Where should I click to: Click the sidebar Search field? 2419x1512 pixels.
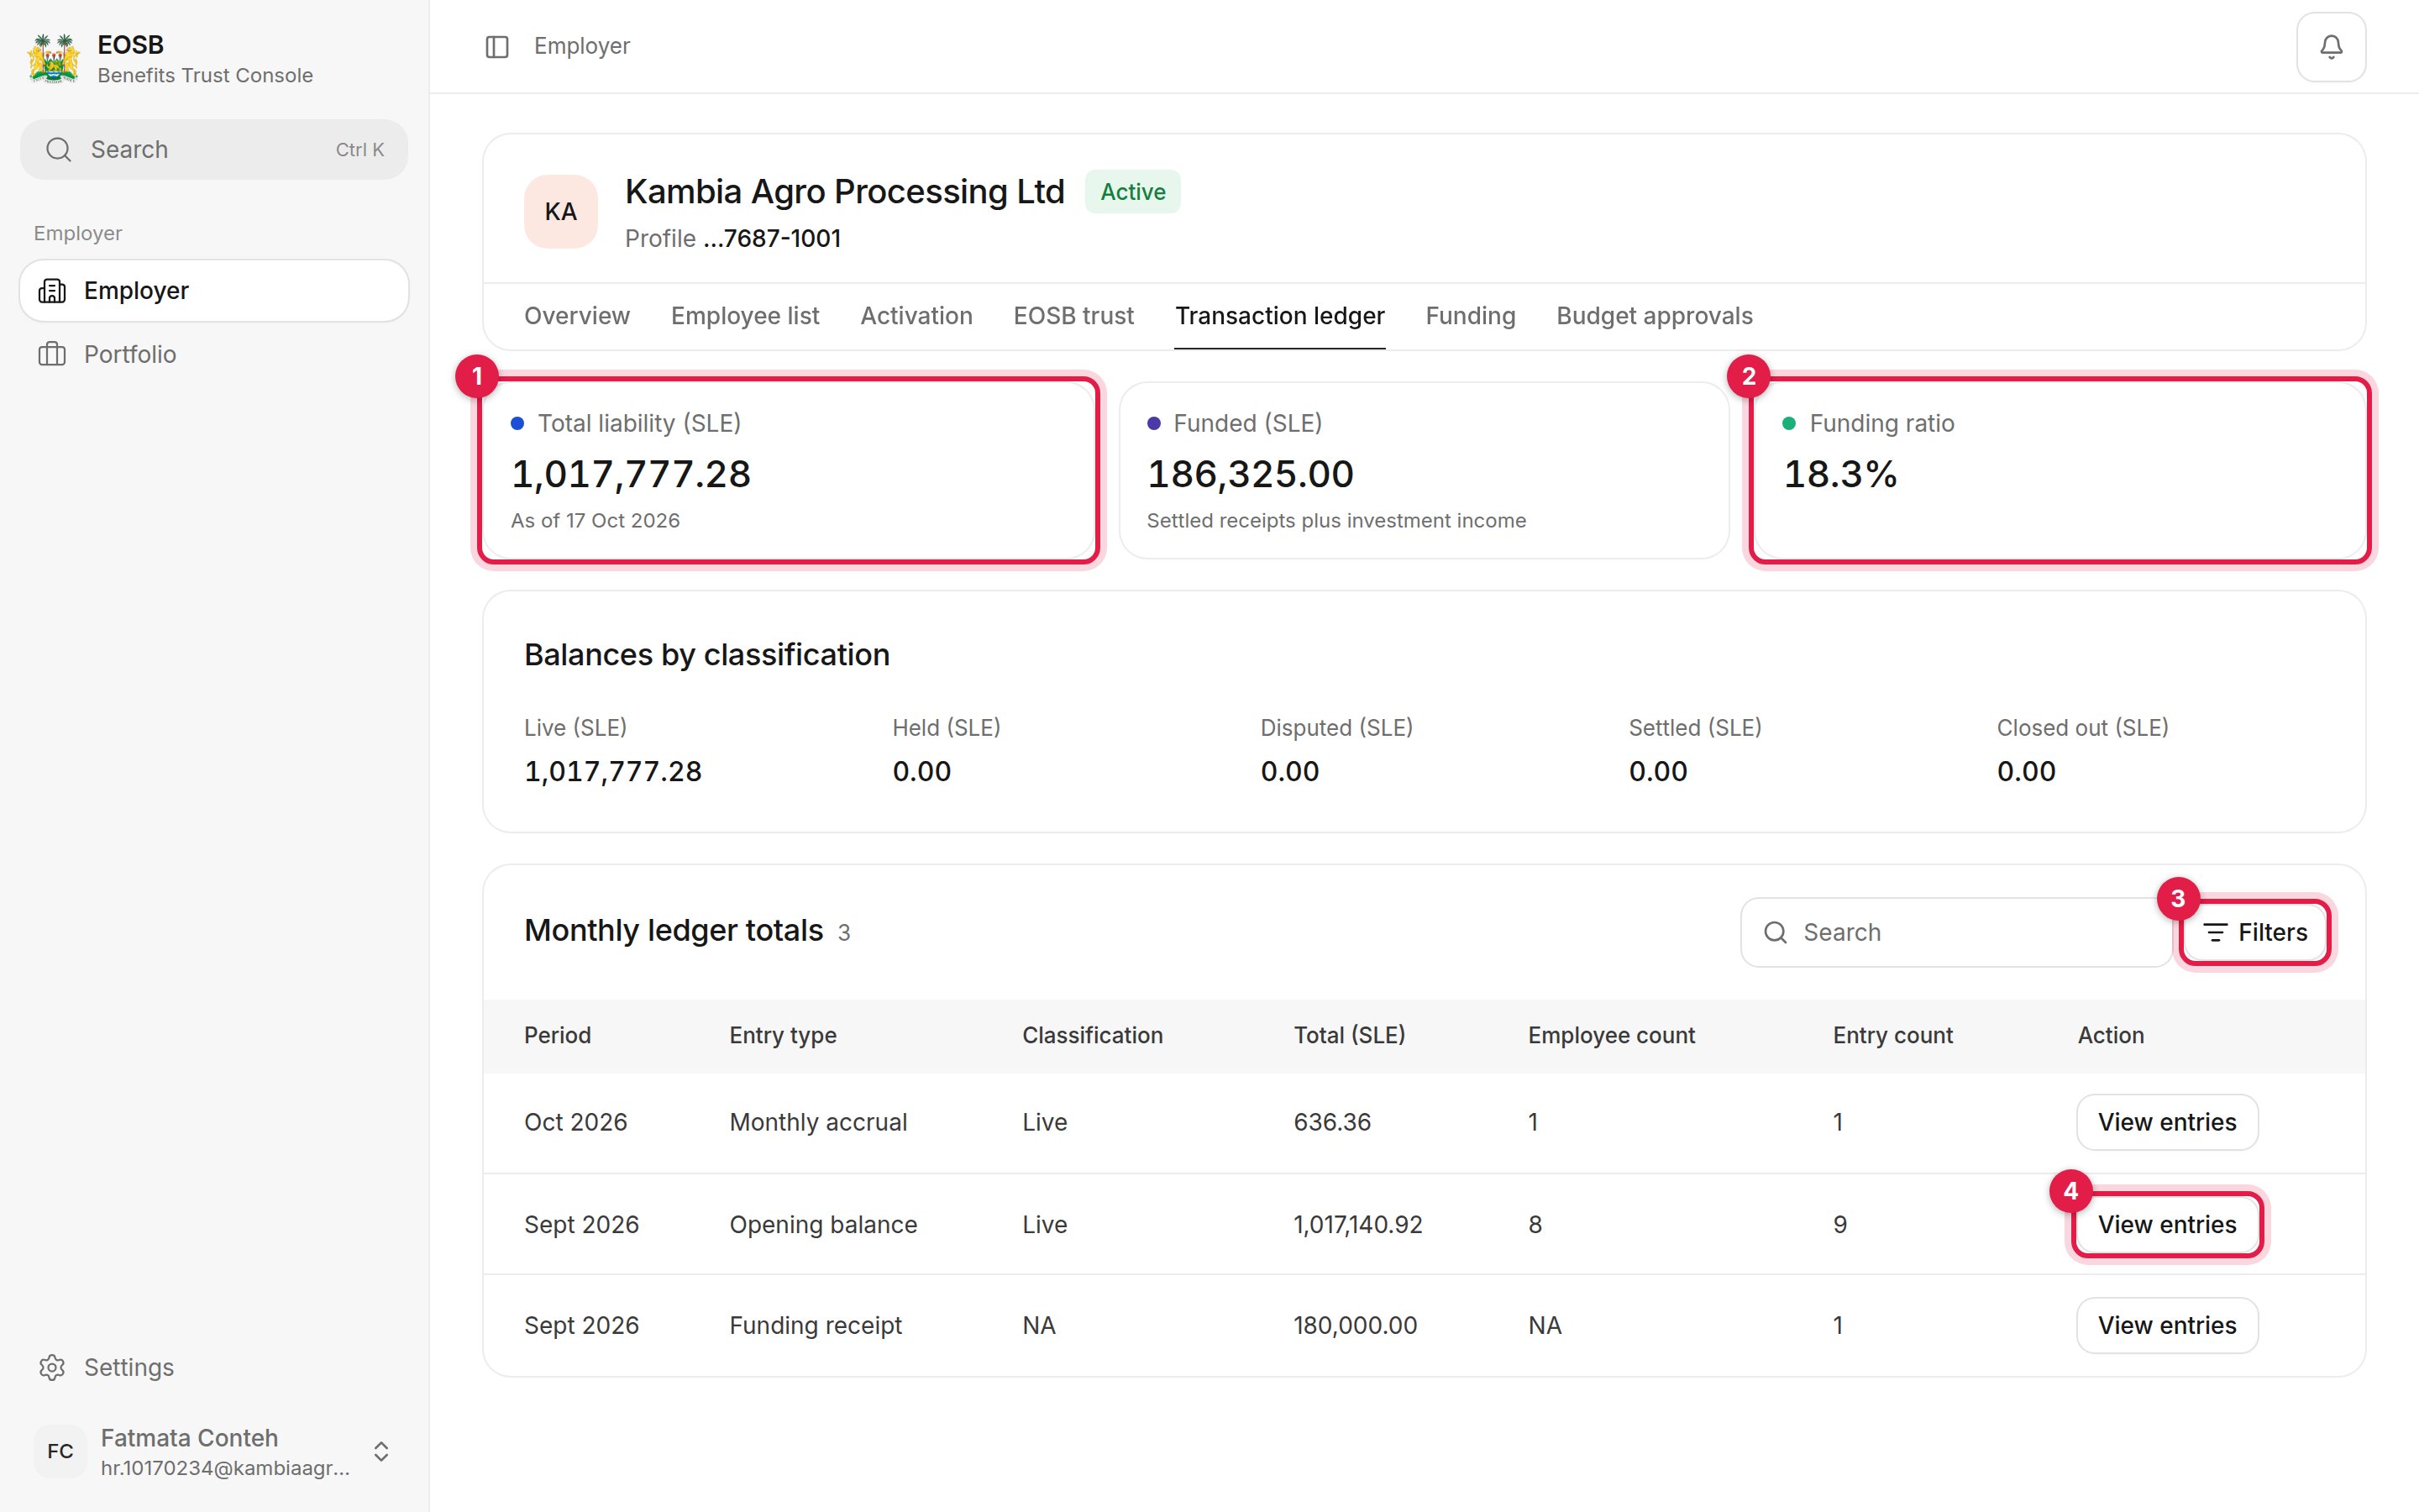pos(214,150)
